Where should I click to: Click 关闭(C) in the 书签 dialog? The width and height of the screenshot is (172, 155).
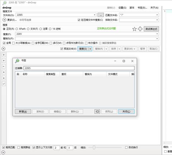click(x=126, y=112)
